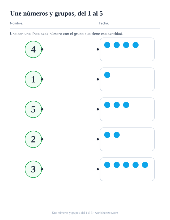Click the connector dot beside number 4
The height and width of the screenshot is (220, 170).
(x=42, y=49)
